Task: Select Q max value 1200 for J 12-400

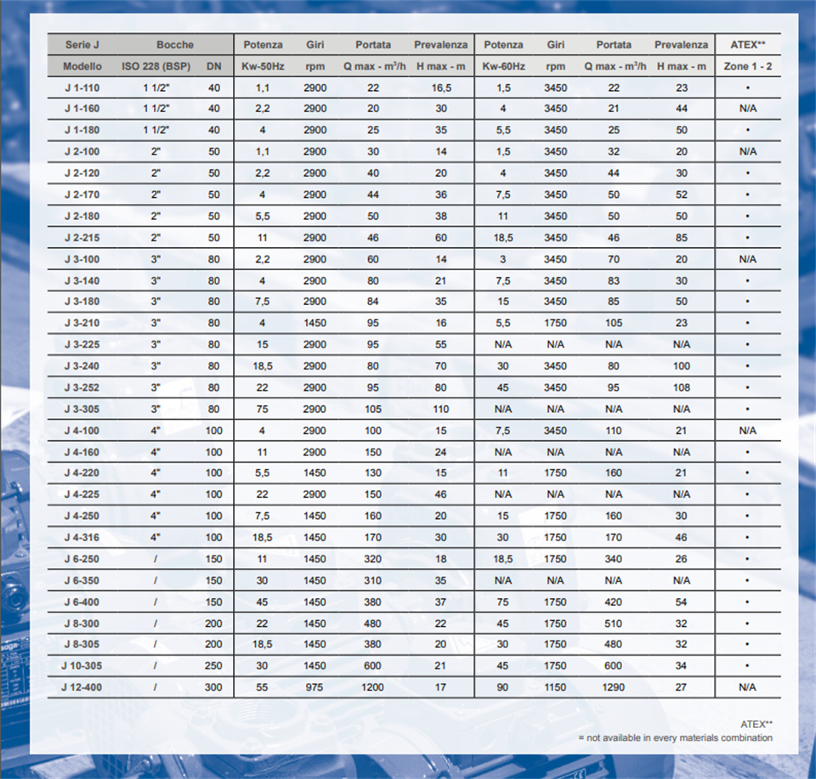Action: pyautogui.click(x=372, y=687)
